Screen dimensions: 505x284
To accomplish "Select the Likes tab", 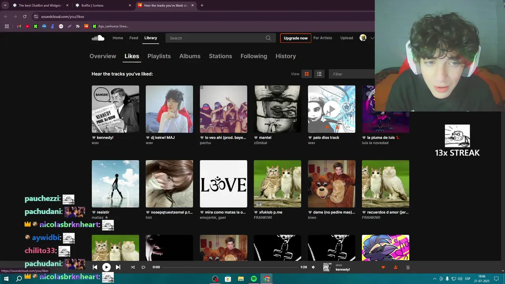I will tap(132, 56).
